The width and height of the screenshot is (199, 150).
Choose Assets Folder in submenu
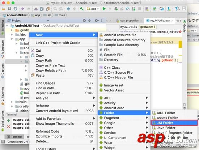click(174, 118)
